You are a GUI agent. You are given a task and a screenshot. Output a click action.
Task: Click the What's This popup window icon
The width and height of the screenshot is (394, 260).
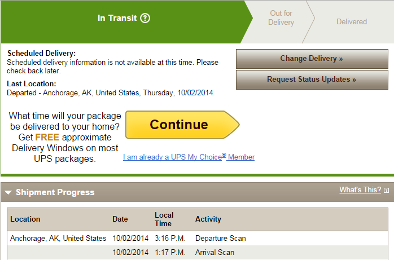pos(387,190)
